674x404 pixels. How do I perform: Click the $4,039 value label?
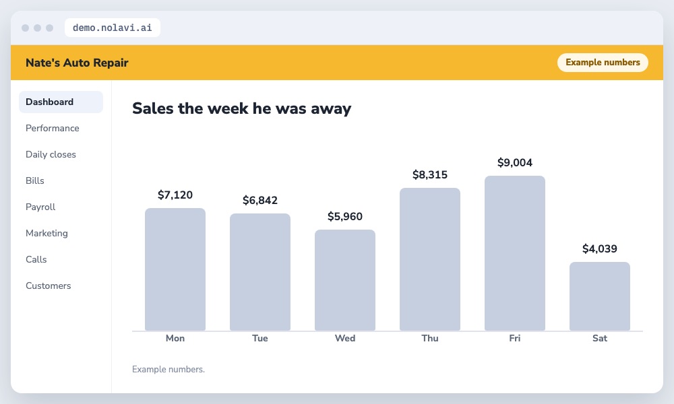point(600,248)
